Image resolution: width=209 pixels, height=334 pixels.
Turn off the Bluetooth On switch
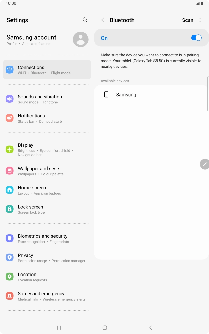[196, 38]
